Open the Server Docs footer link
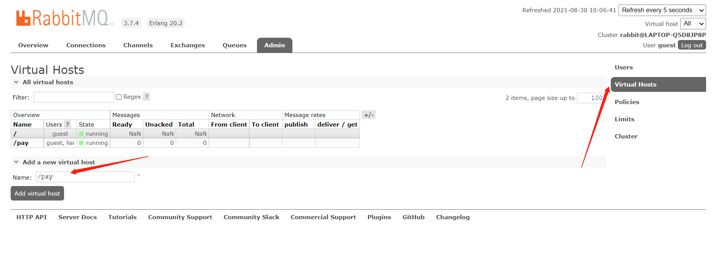724x276 pixels. (x=77, y=217)
